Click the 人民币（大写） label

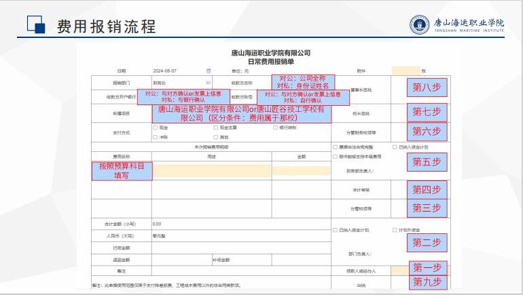(x=120, y=236)
